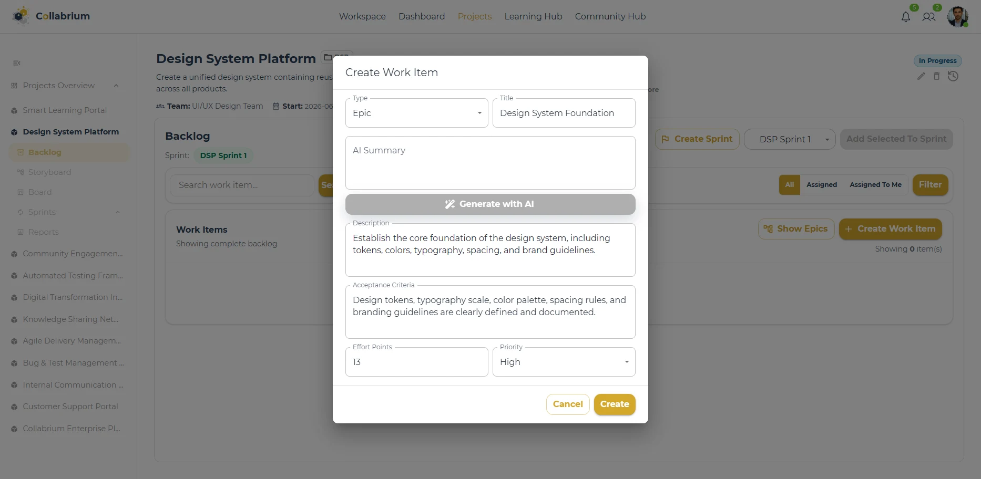Screen dimensions: 981x479
Task: Open the project history clock icon
Action: (x=953, y=76)
